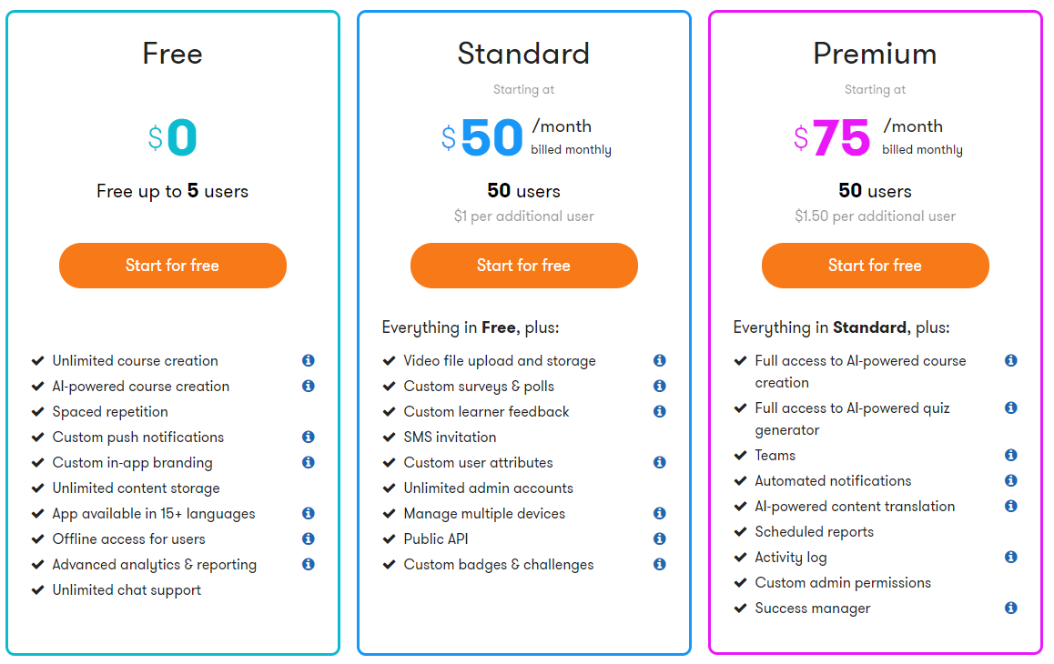Click the Premium plan heading
The image size is (1054, 664).
[x=875, y=54]
